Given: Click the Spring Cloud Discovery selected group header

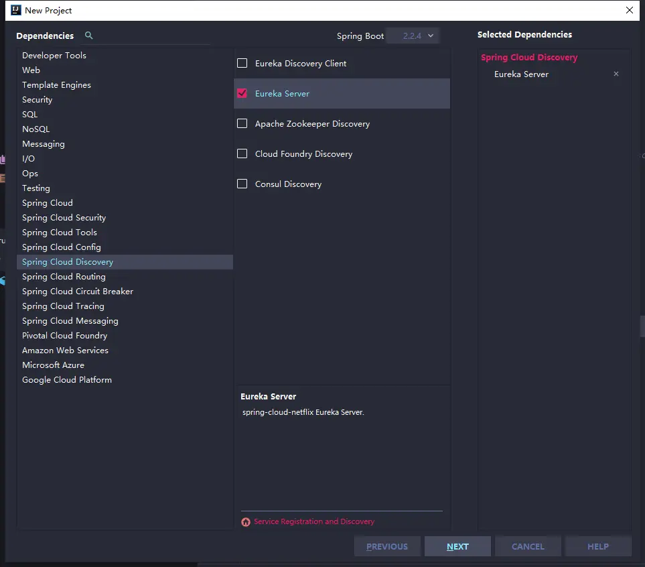Looking at the screenshot, I should pos(529,57).
